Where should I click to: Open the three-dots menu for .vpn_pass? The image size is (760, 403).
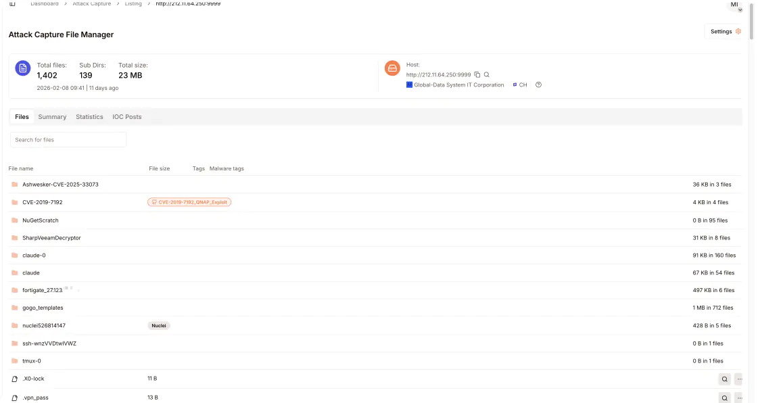738,398
